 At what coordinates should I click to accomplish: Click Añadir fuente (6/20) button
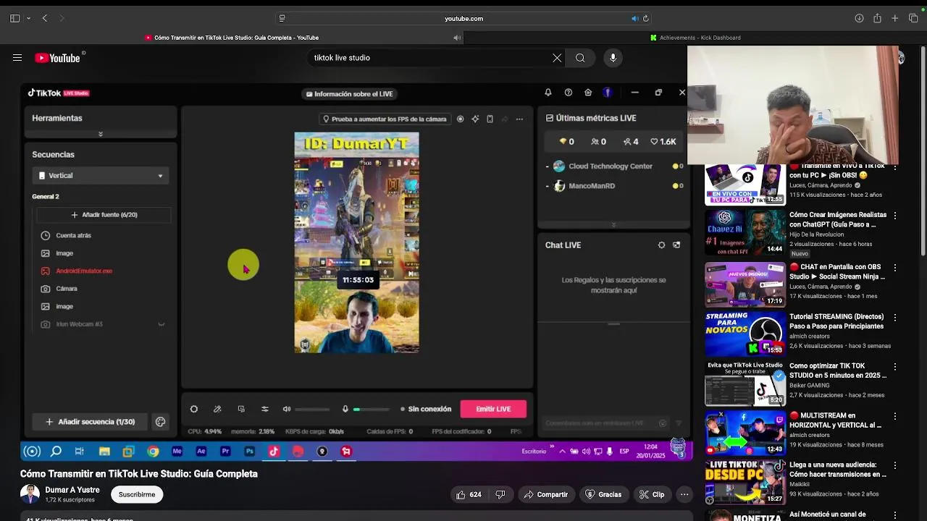pos(104,215)
